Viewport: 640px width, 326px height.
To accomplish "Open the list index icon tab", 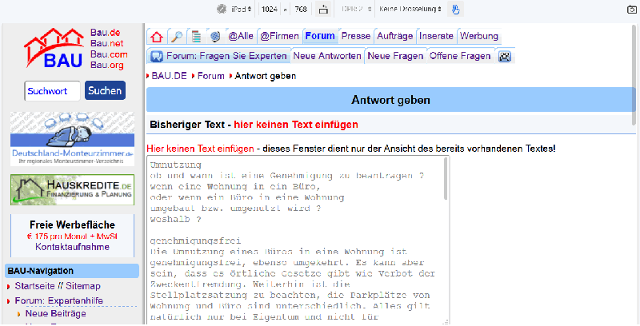I will pyautogui.click(x=197, y=37).
